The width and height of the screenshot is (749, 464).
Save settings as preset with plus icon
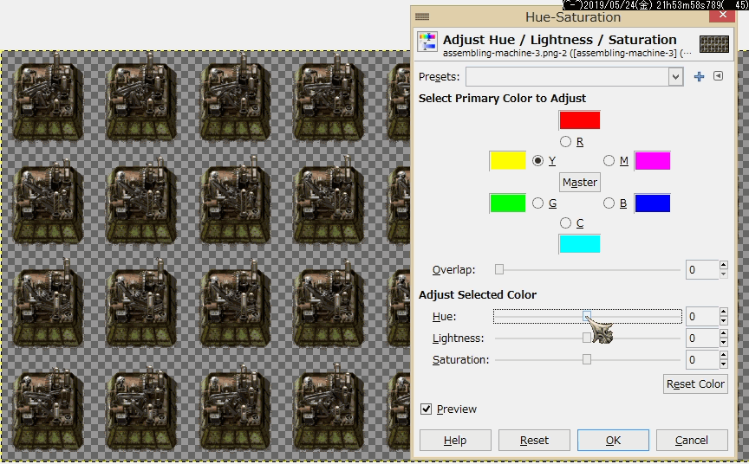[699, 76]
